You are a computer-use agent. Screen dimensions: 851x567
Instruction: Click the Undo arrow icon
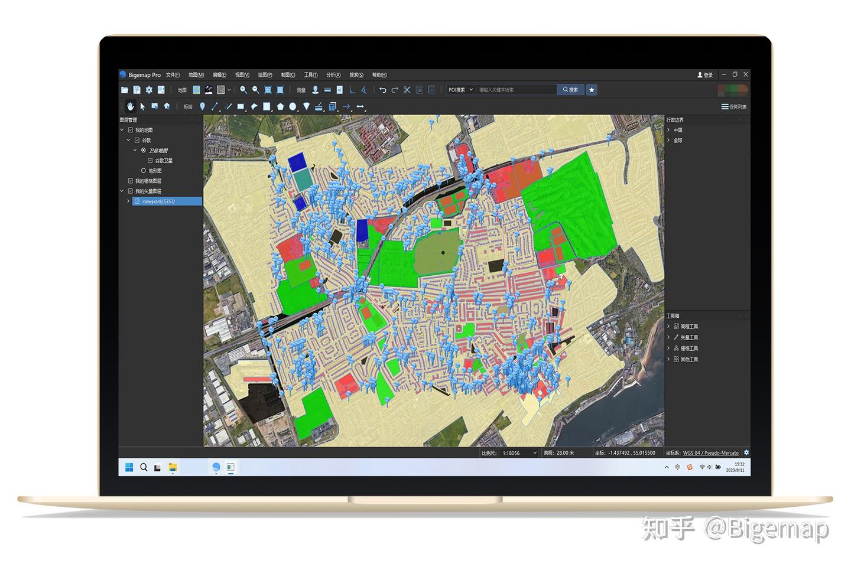[x=383, y=89]
